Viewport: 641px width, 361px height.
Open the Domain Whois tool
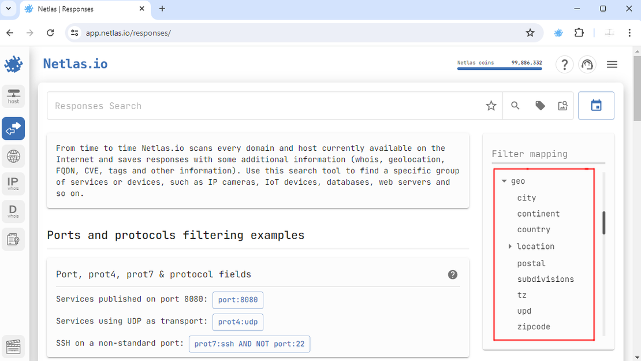click(13, 211)
